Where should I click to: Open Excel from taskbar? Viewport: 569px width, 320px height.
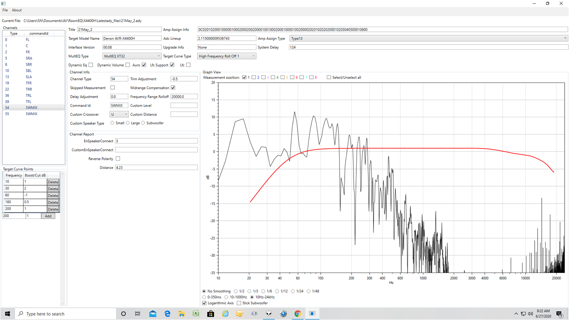coord(196,314)
